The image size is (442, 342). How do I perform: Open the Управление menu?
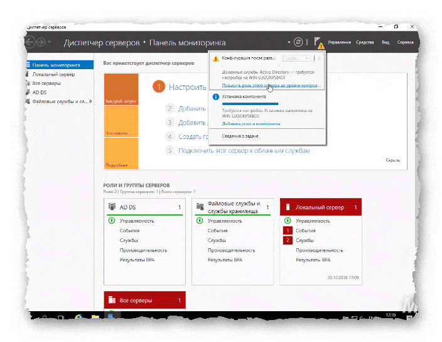340,42
